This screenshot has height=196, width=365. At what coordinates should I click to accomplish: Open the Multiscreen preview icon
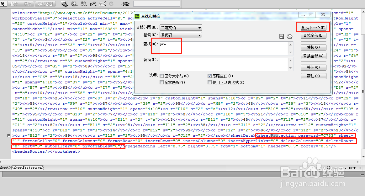[64, 3]
